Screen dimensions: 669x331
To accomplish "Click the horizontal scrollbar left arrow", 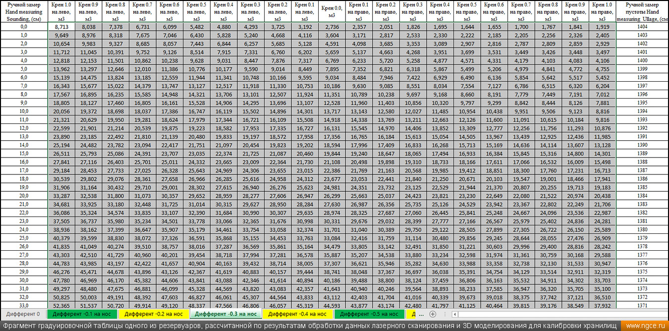I will 455,314.
